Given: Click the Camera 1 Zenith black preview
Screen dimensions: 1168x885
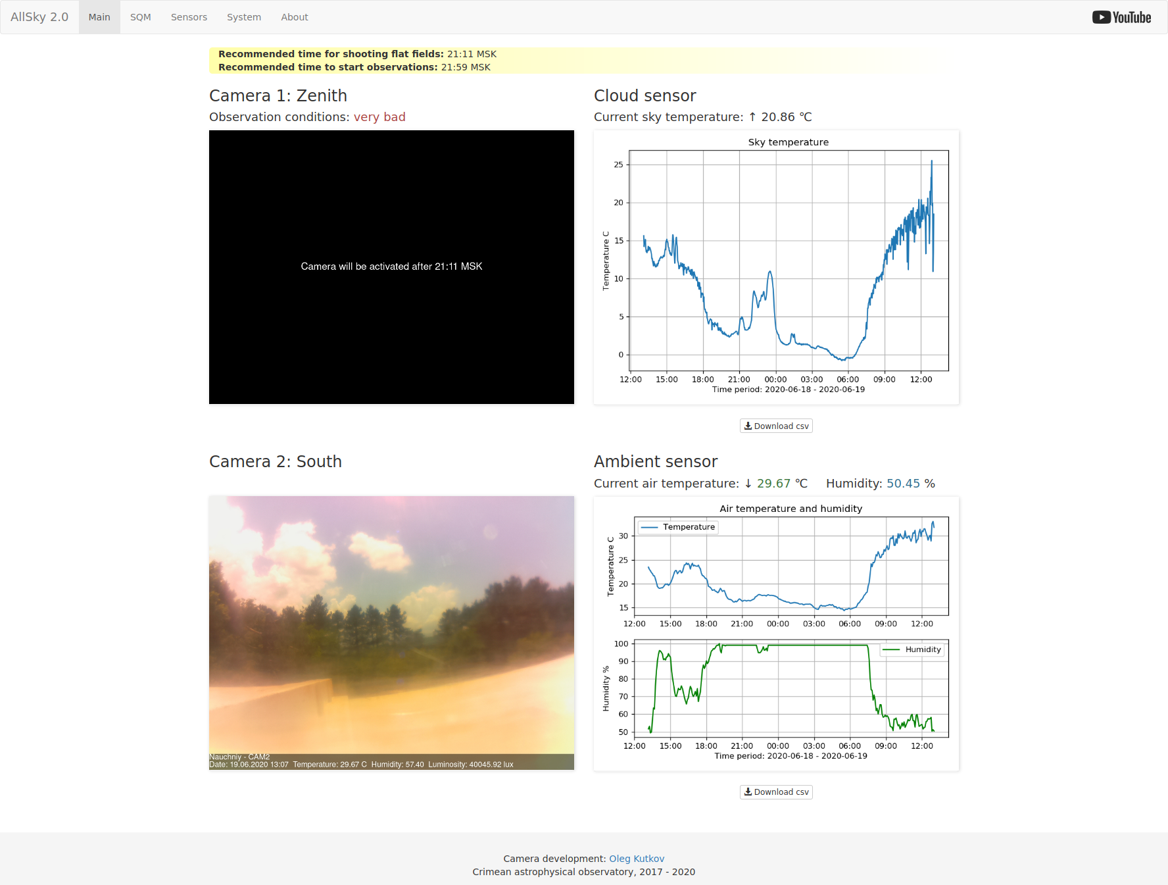Looking at the screenshot, I should point(391,267).
